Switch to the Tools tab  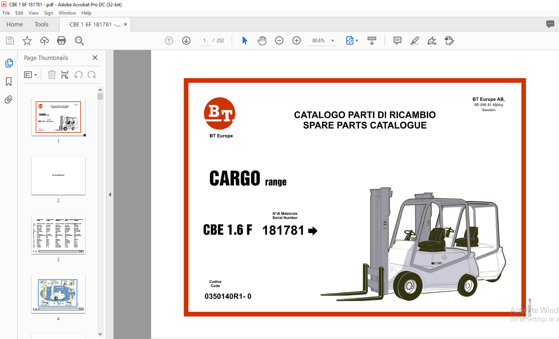[x=41, y=24]
